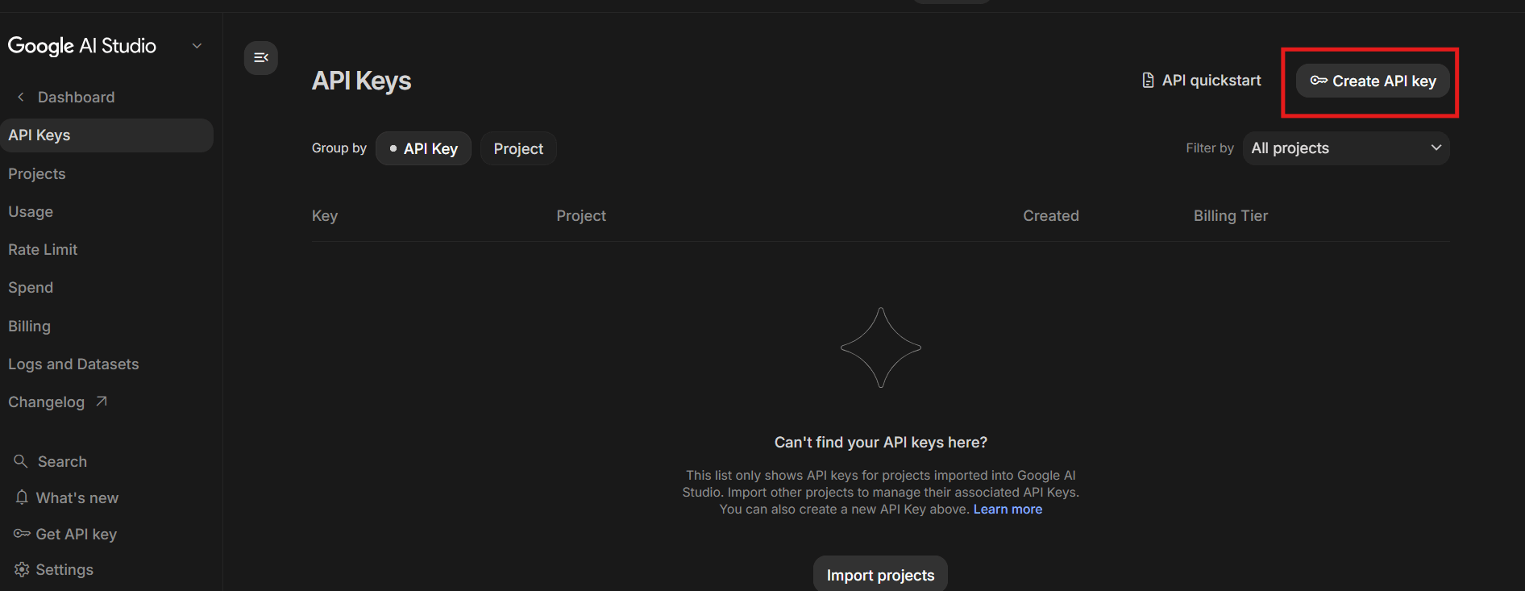
Task: Click the Google AI Studio logo text
Action: tap(82, 46)
